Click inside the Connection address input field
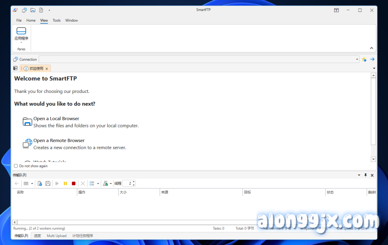 pyautogui.click(x=197, y=60)
